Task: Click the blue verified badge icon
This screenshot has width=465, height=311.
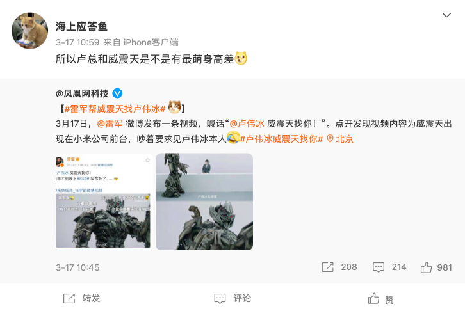Action: pos(117,93)
